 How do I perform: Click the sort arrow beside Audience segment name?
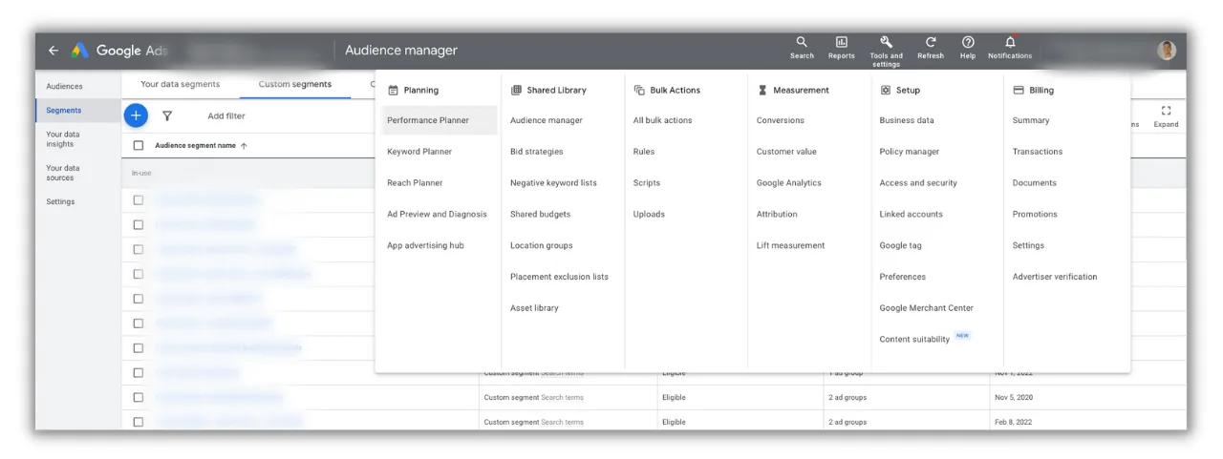coord(244,146)
